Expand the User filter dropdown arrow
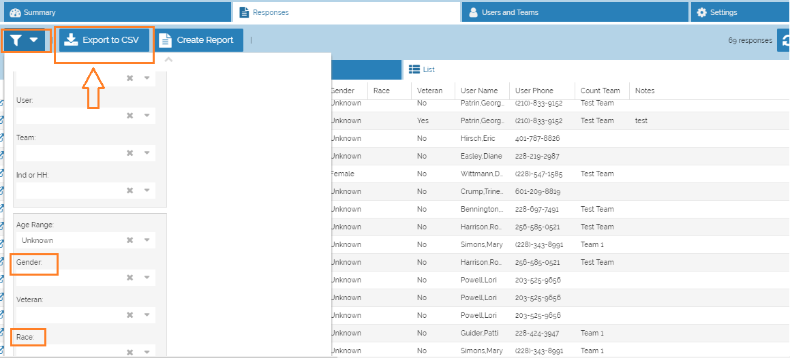This screenshot has width=790, height=358. [x=147, y=116]
